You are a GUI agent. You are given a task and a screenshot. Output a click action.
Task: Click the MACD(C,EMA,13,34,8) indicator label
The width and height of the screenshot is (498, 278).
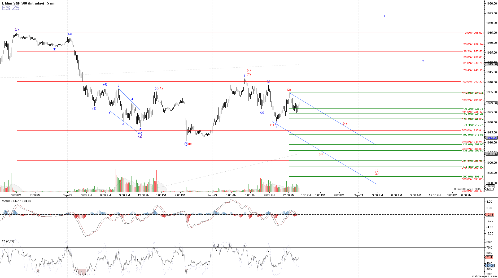click(16, 201)
